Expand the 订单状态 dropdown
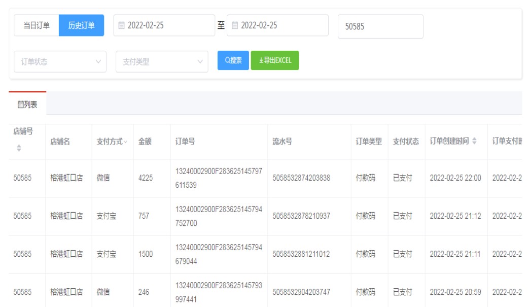 pos(60,62)
